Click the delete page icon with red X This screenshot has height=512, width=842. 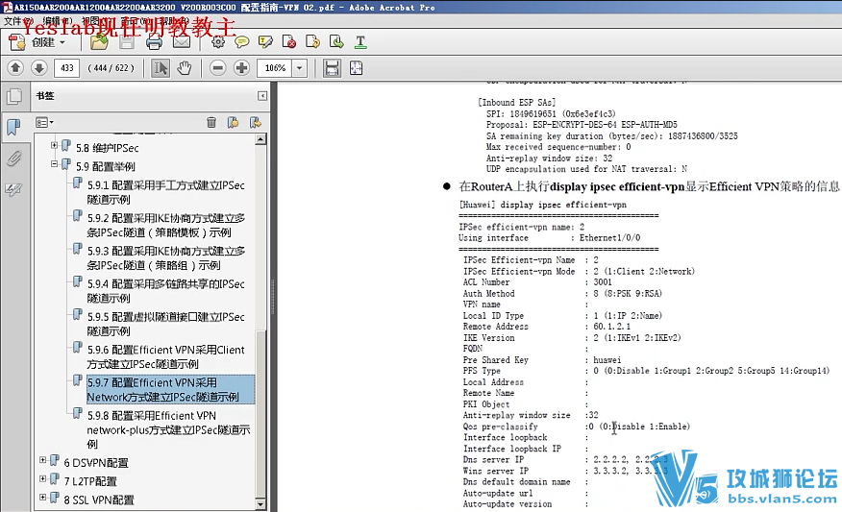[289, 42]
